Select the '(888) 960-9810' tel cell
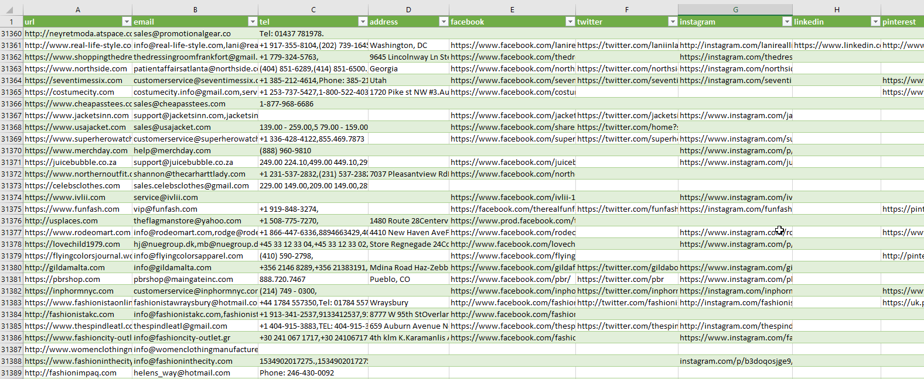 [x=313, y=150]
